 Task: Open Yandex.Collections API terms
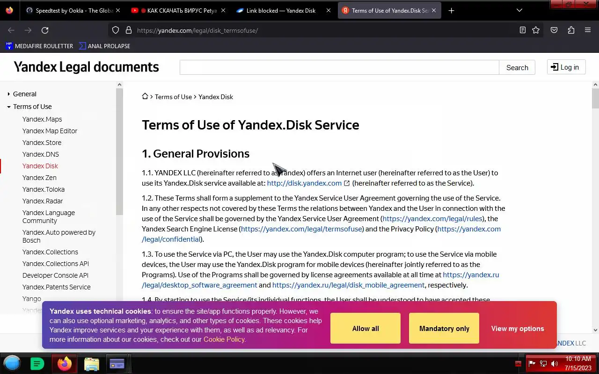(x=56, y=264)
